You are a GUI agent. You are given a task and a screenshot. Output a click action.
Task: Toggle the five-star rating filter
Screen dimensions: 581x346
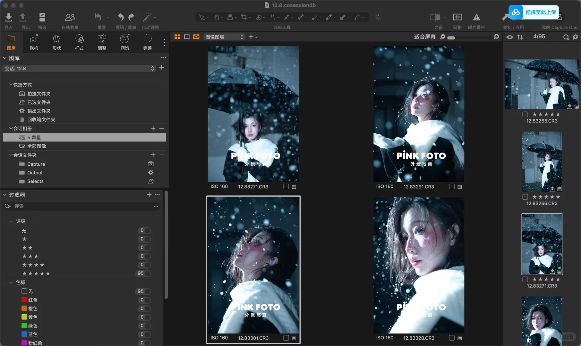145,273
